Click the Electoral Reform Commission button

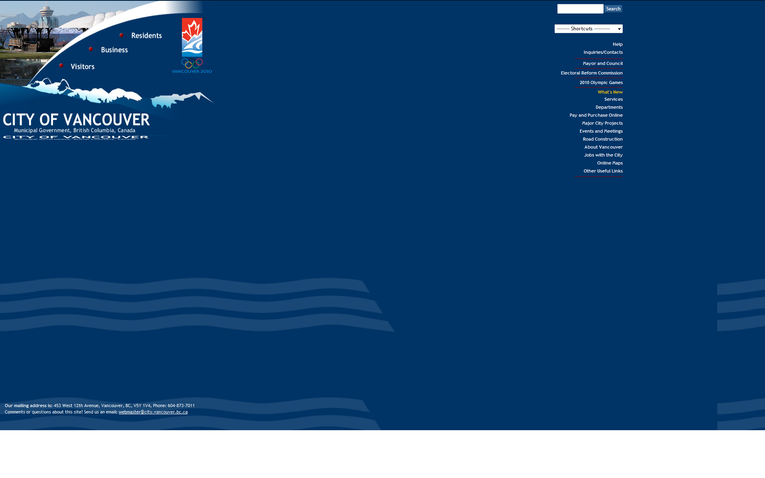coord(592,72)
